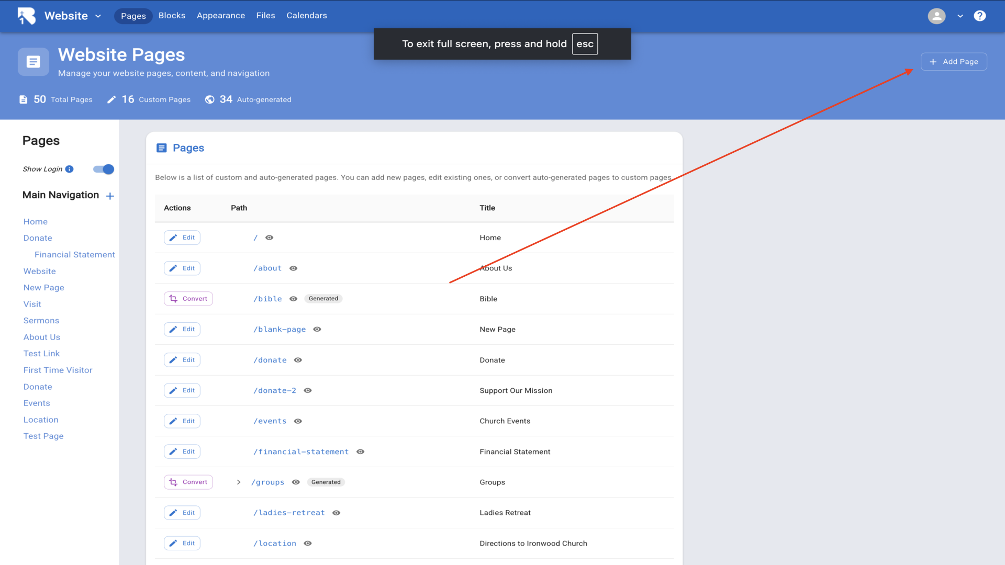Viewport: 1005px width, 565px height.
Task: Click the eye icon beside /financial-statement
Action: (360, 451)
